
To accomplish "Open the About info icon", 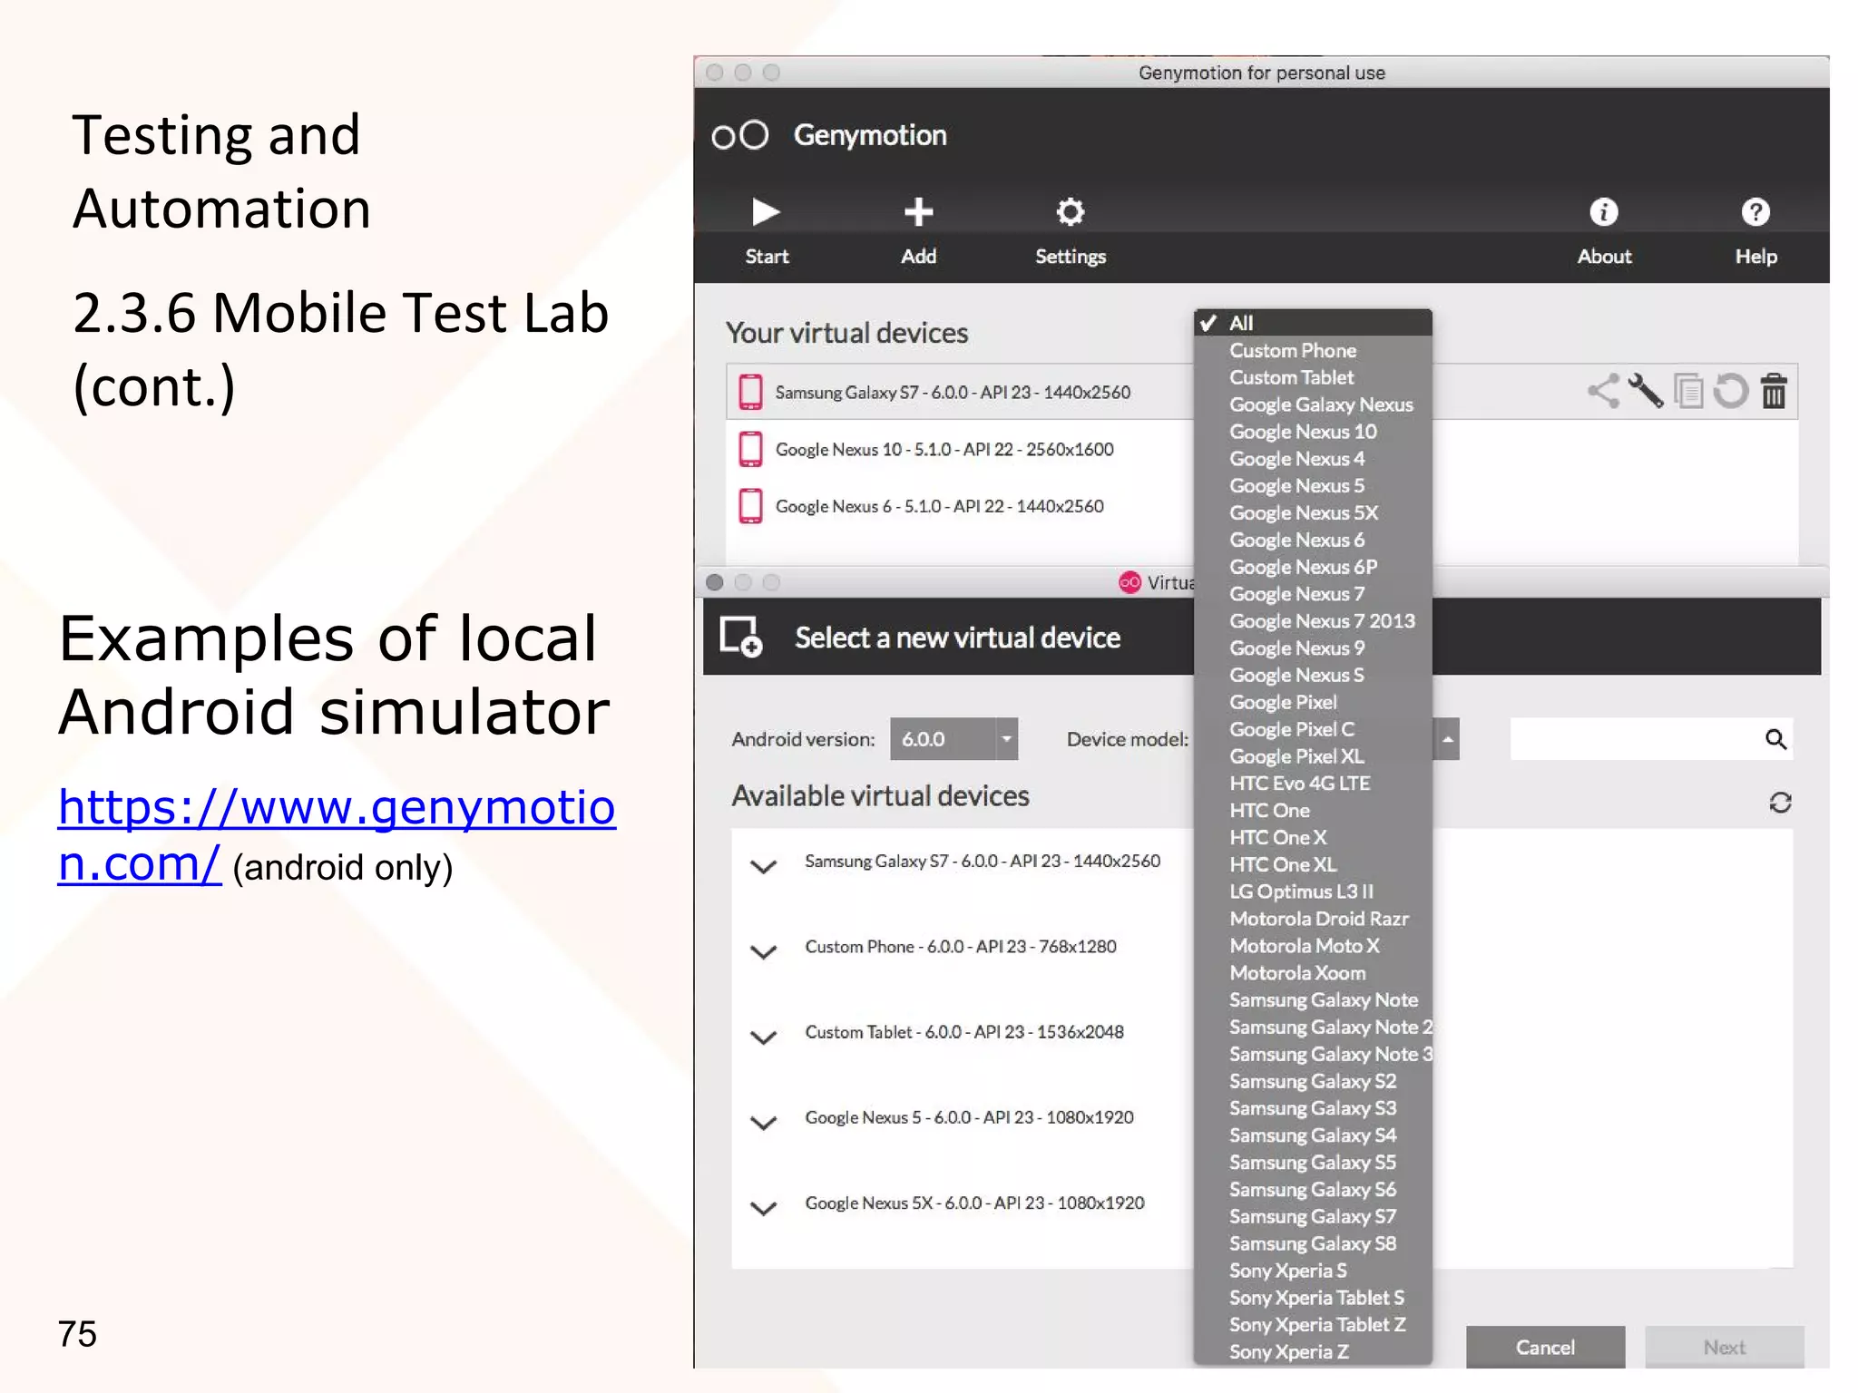I will [x=1603, y=212].
